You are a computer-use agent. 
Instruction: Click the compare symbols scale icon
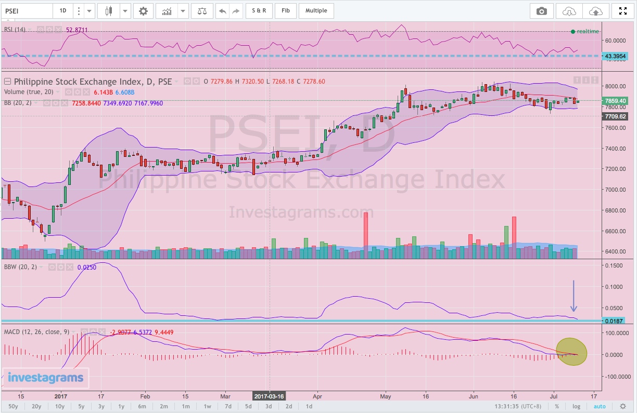click(x=201, y=10)
